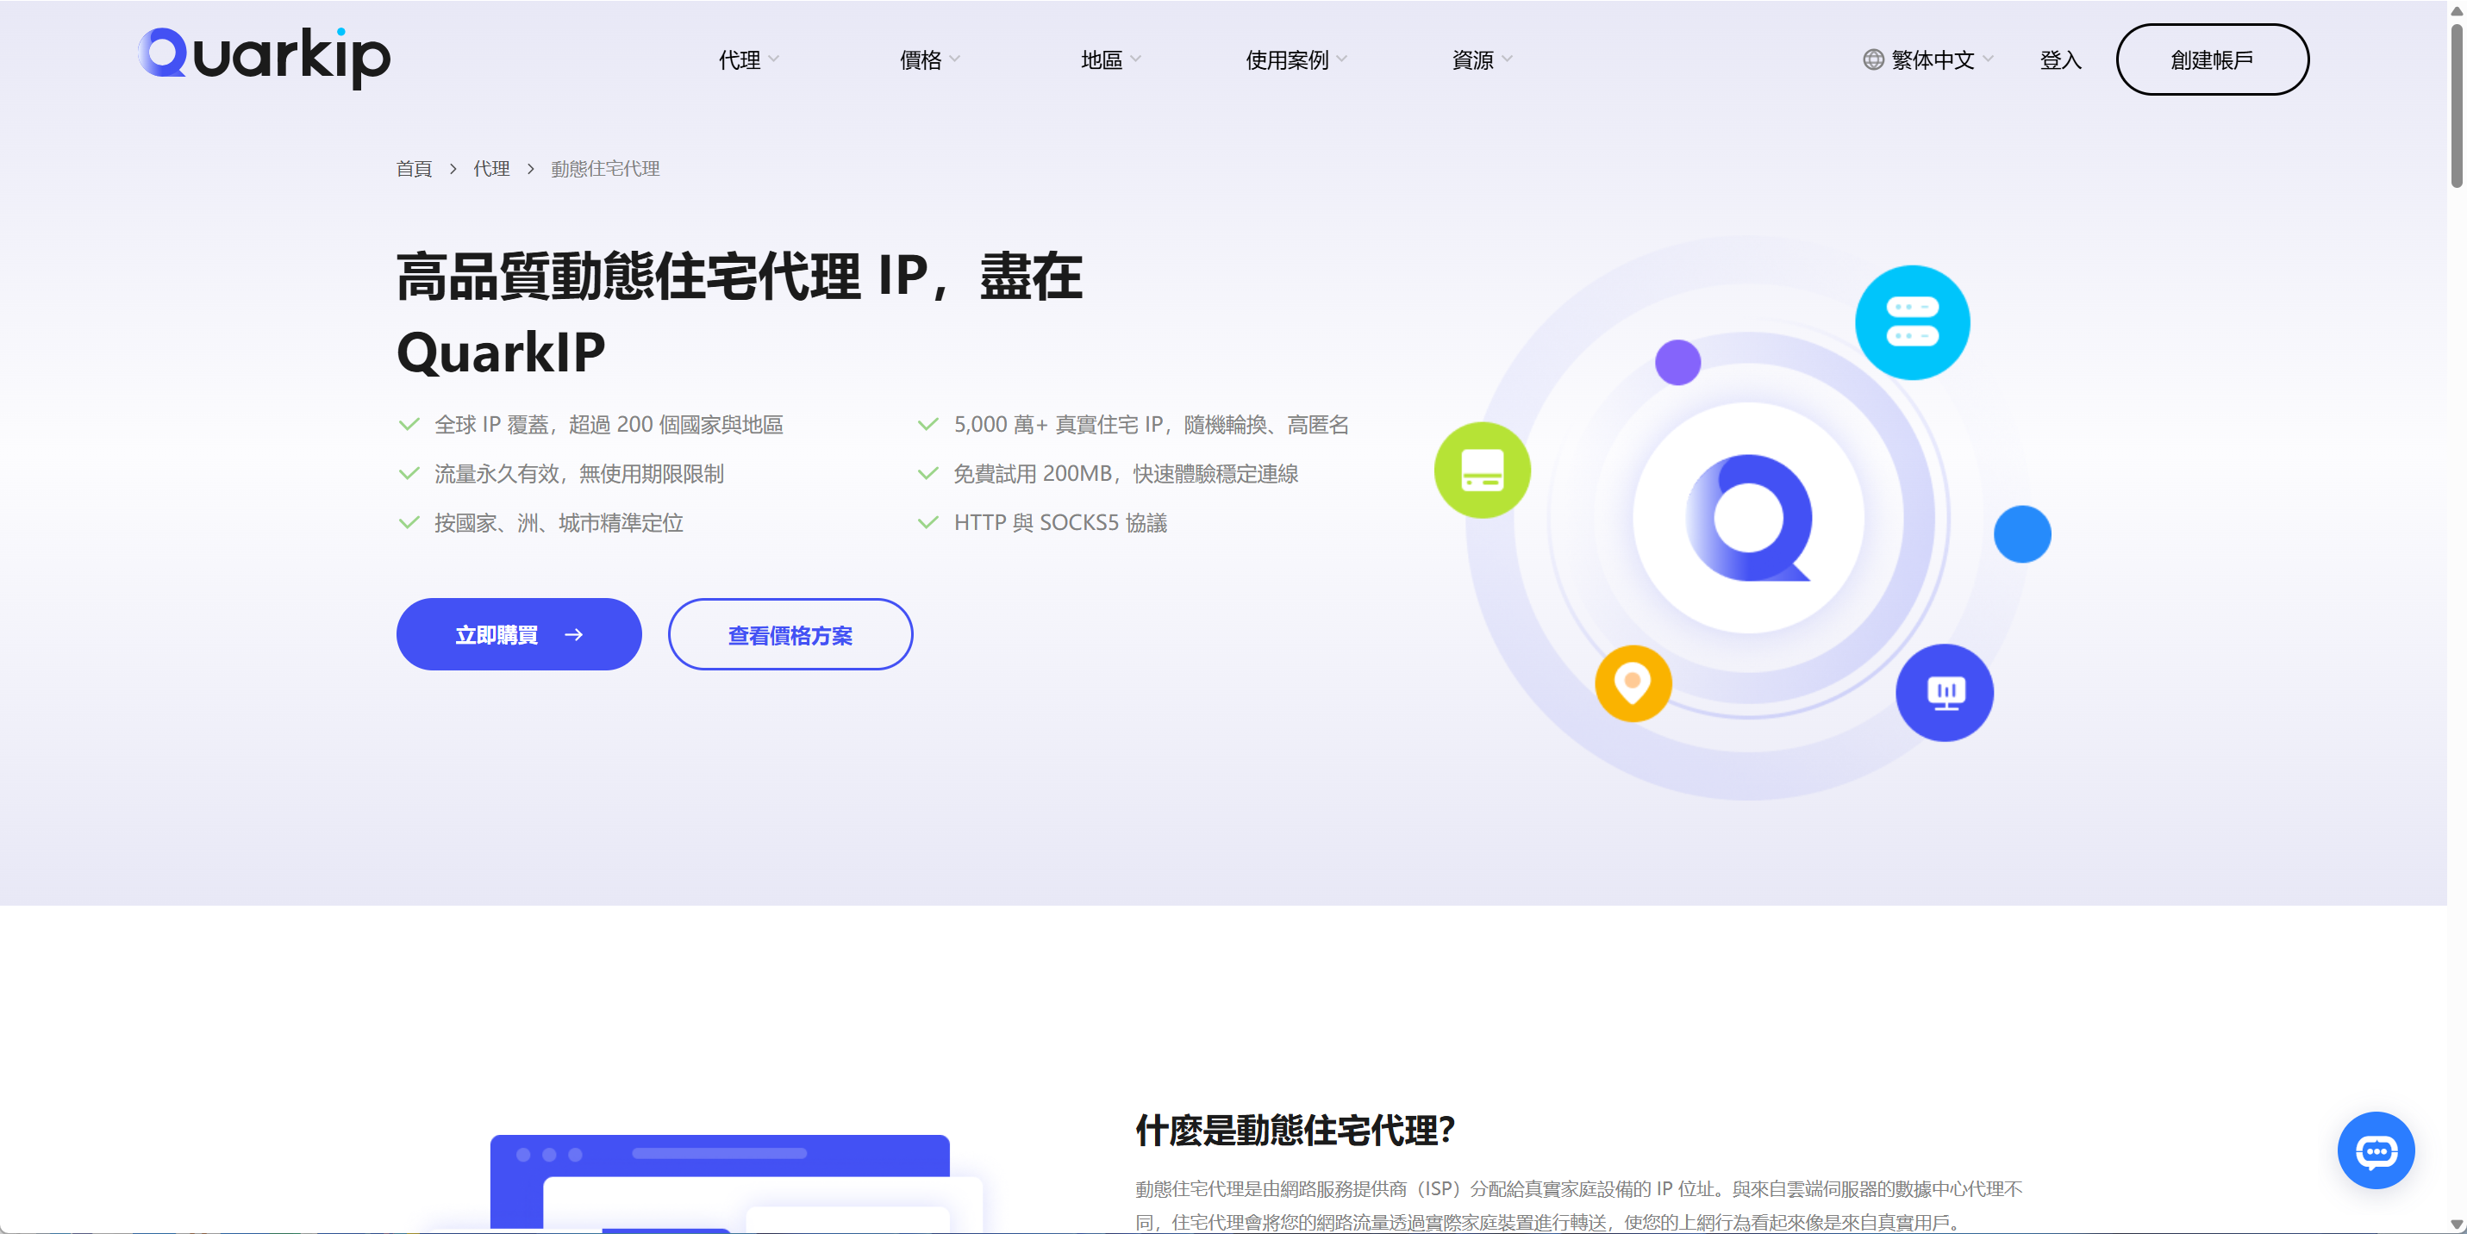Click the text 免費試用 200MB
Screen dimensions: 2467x1234
[1033, 474]
